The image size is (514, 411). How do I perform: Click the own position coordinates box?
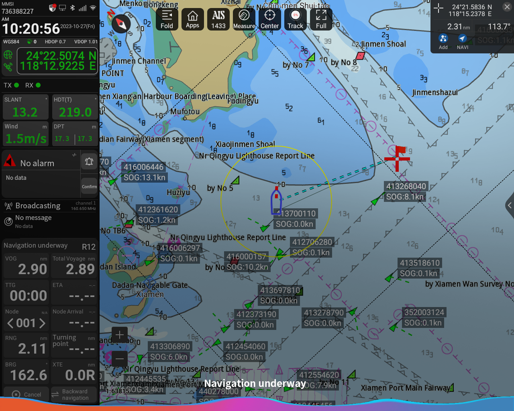point(57,61)
